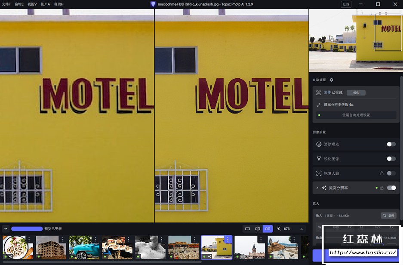
Task: Open options for blue car thumbnail
Action: pyautogui.click(x=95, y=240)
